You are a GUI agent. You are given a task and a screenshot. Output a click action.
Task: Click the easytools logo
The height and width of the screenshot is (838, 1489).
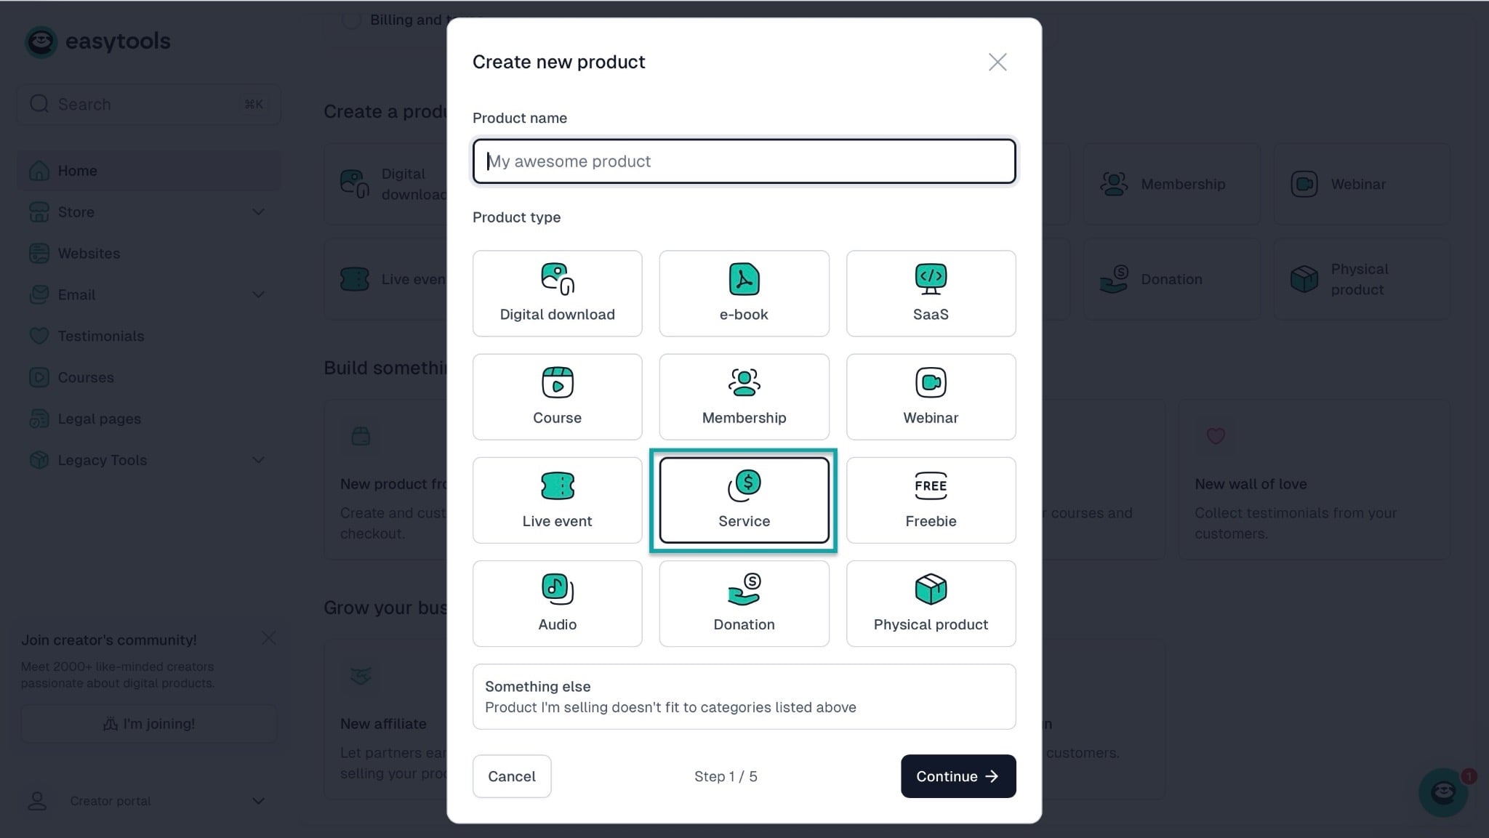point(97,41)
